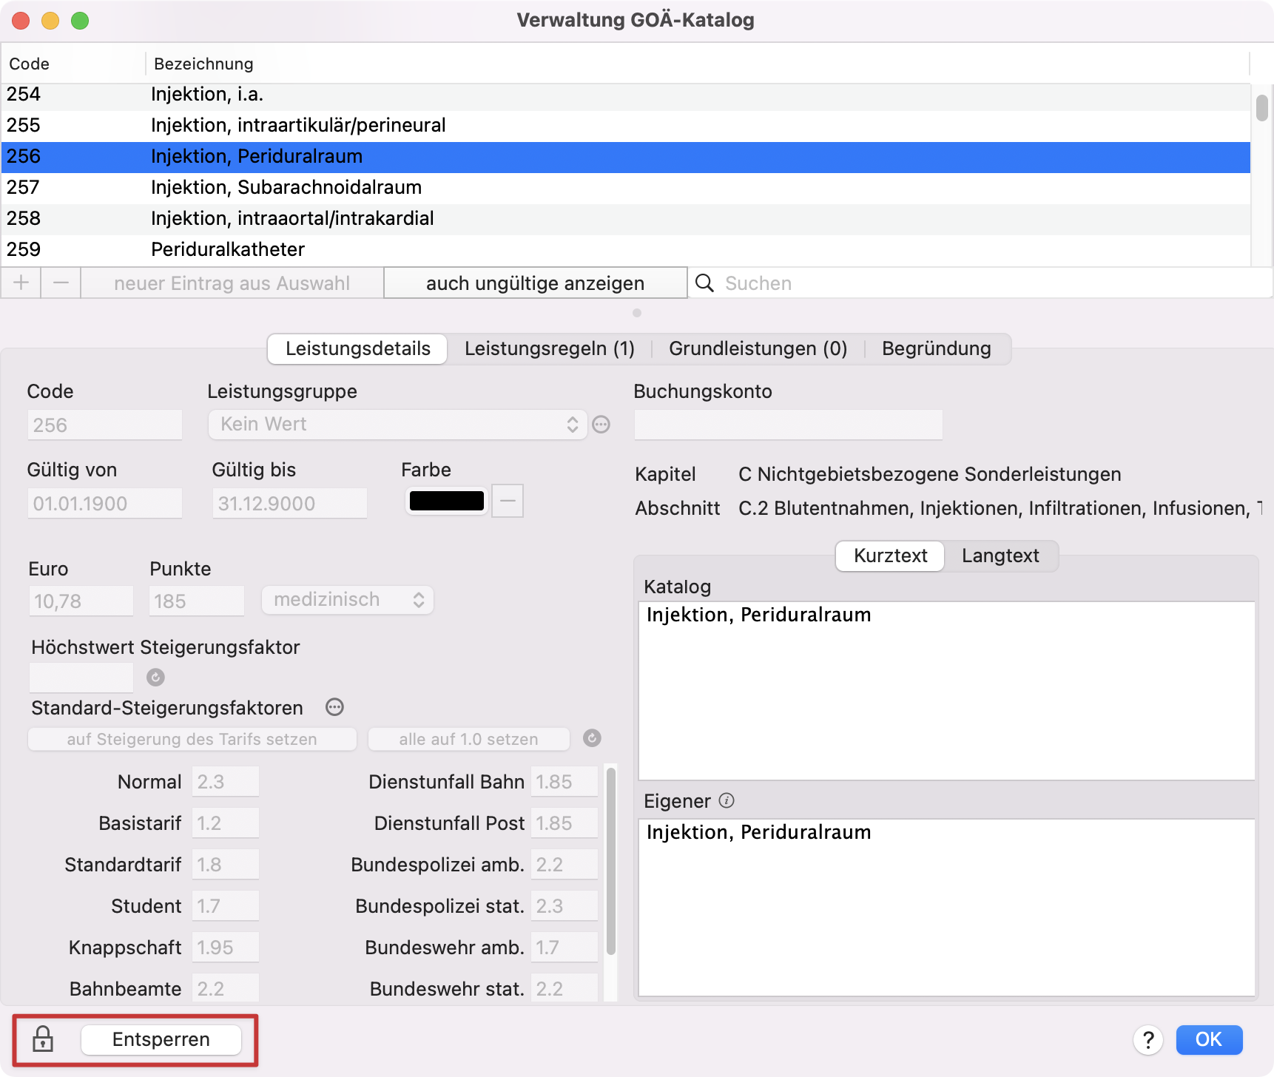This screenshot has width=1274, height=1077.
Task: Click the Steigerungsfaktoren list scrollbar
Action: click(611, 861)
